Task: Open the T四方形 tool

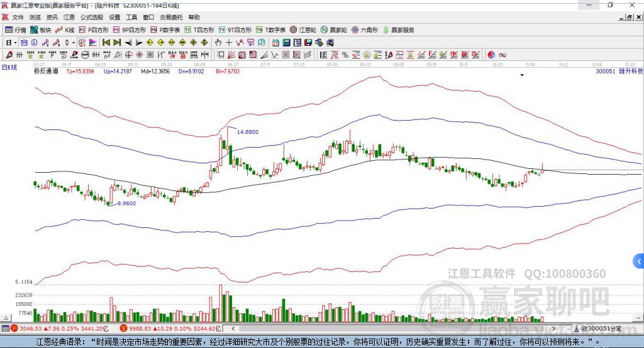Action: coord(199,30)
